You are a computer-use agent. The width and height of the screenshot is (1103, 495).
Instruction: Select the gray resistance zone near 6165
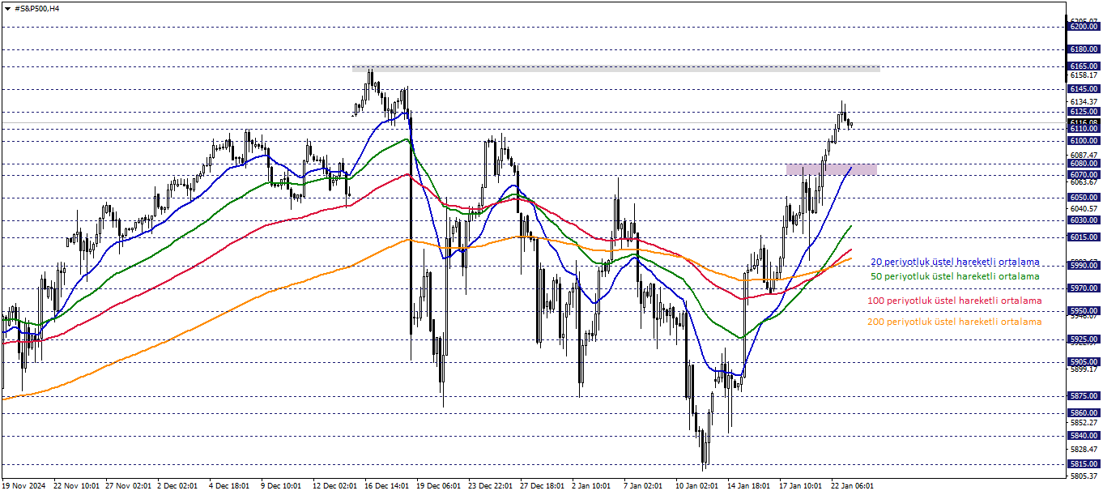click(615, 69)
